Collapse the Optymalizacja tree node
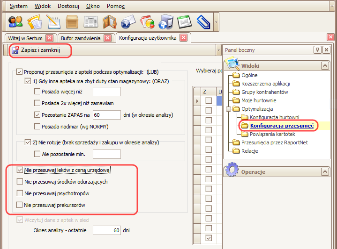Screen dimensions: 337x249 coord(228,109)
